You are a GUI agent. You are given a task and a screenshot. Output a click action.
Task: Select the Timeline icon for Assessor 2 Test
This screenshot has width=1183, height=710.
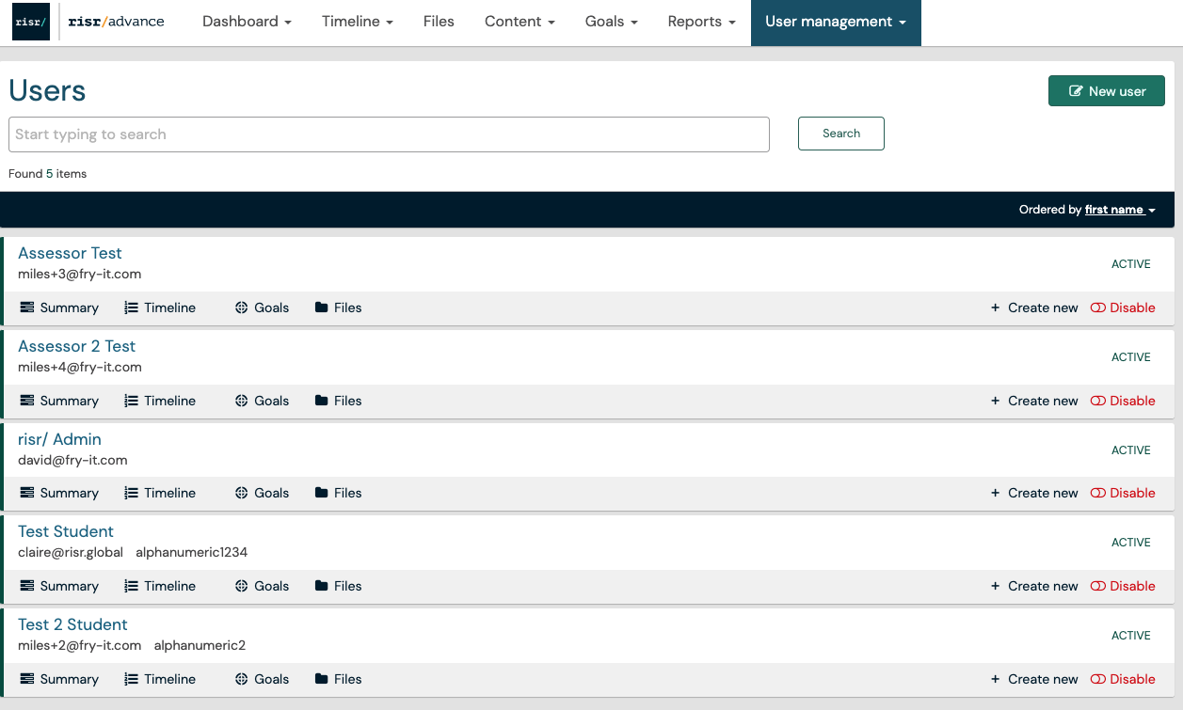pyautogui.click(x=130, y=401)
